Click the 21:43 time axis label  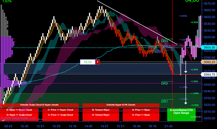click(168, 126)
